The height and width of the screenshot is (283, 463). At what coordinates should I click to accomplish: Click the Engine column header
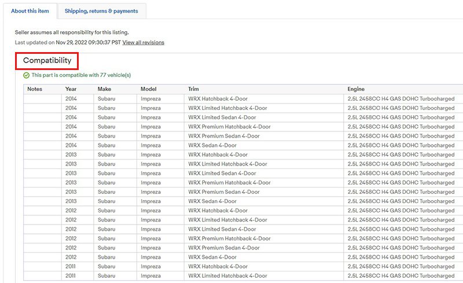[x=356, y=89]
